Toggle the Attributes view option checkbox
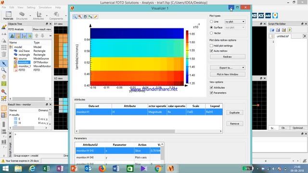The height and width of the screenshot is (173, 308). click(x=211, y=87)
